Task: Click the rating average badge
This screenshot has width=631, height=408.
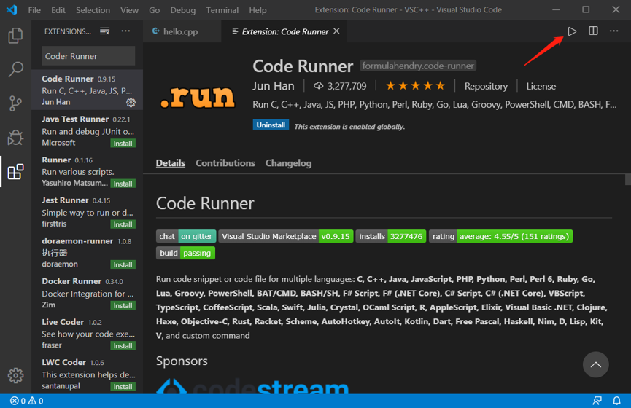Action: 501,236
